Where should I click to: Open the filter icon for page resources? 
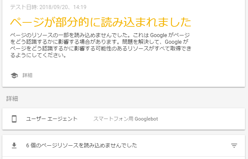pyautogui.click(x=234, y=145)
